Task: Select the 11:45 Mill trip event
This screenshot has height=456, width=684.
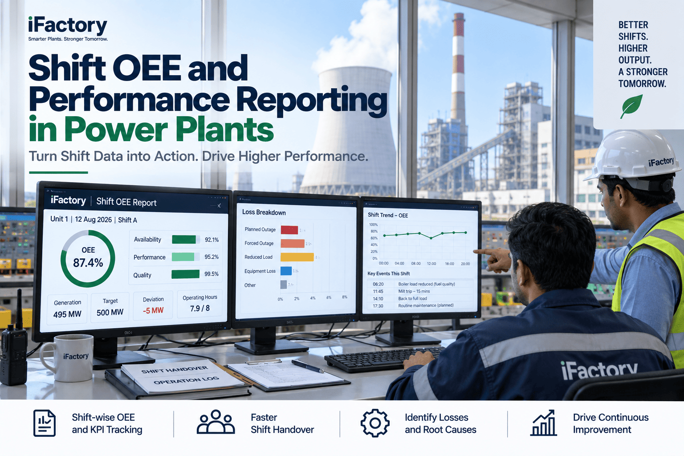Action: [421, 291]
